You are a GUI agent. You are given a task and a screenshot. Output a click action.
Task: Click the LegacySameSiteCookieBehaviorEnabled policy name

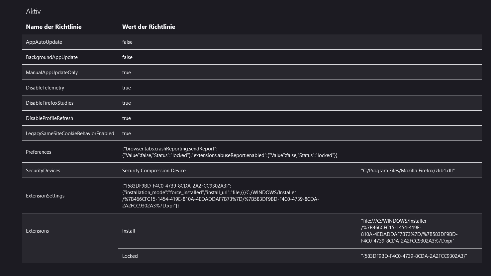(70, 134)
